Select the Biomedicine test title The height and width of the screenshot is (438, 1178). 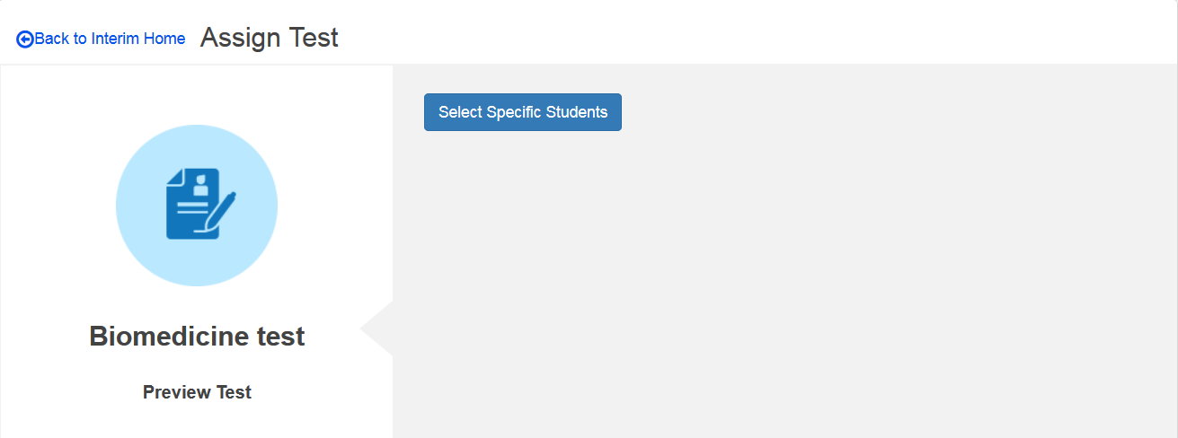[x=197, y=337]
